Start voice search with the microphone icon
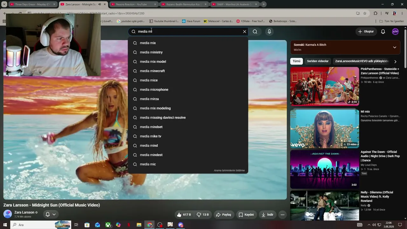 pyautogui.click(x=269, y=31)
